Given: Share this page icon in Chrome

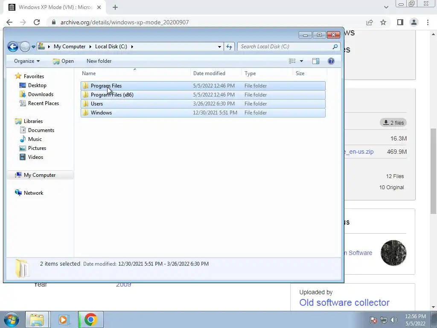Looking at the screenshot, I should tap(370, 22).
